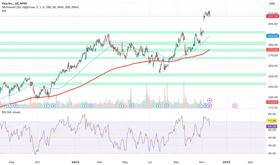Click the Oct label on time axis
Viewport: 280px width, 165px height.
[37, 162]
